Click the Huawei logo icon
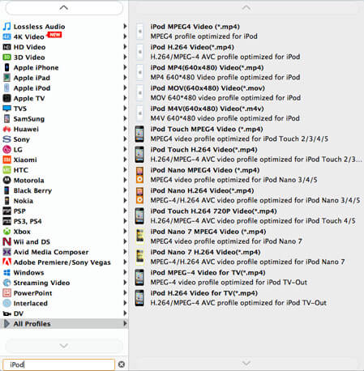This screenshot has height=371, width=364. pyautogui.click(x=6, y=129)
